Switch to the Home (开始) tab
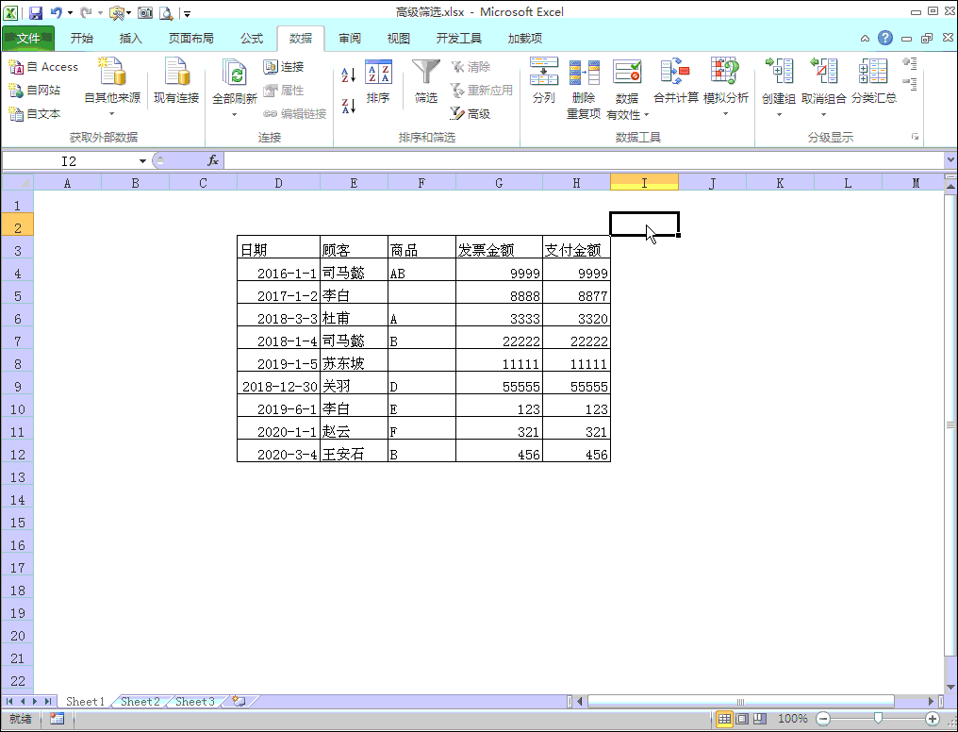 tap(81, 39)
